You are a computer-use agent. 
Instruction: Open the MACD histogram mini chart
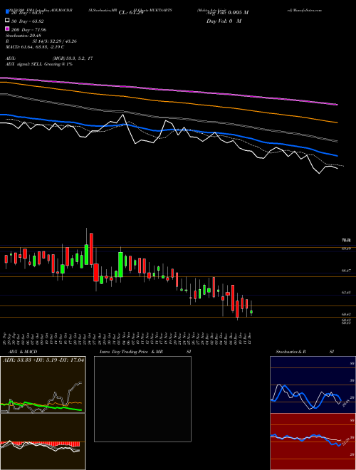point(43,442)
